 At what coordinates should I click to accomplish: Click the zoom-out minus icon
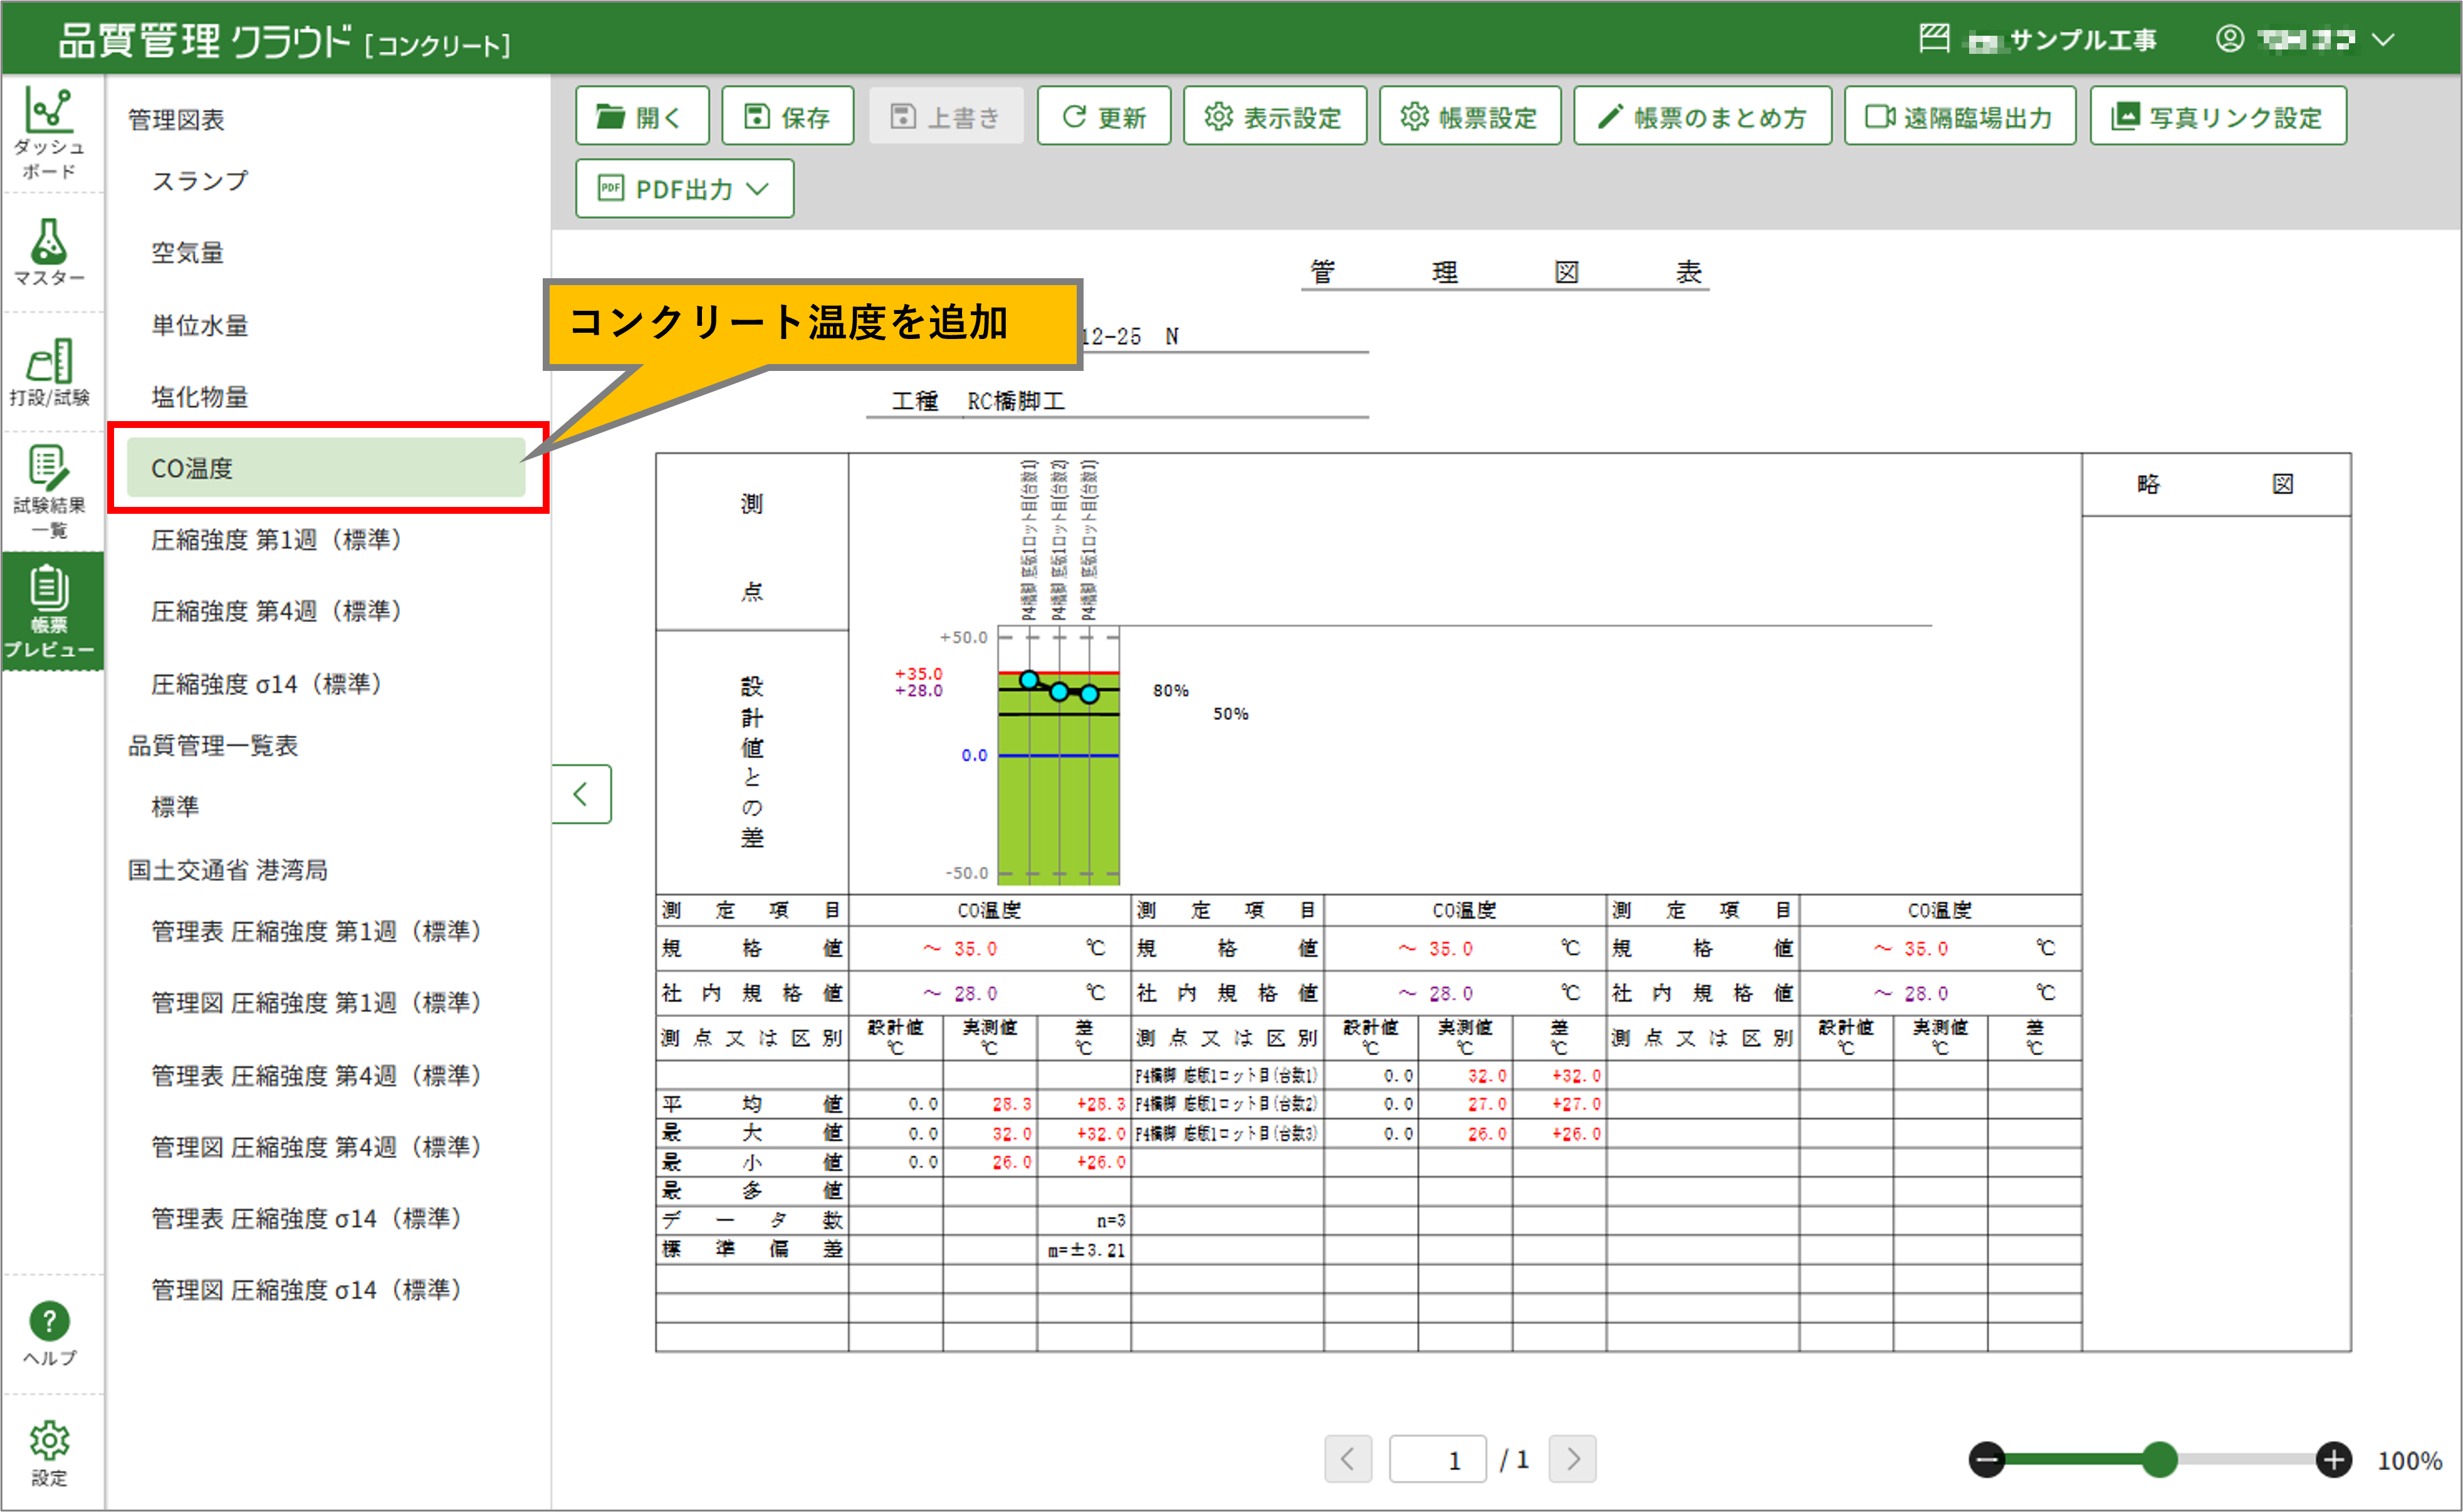(1987, 1459)
